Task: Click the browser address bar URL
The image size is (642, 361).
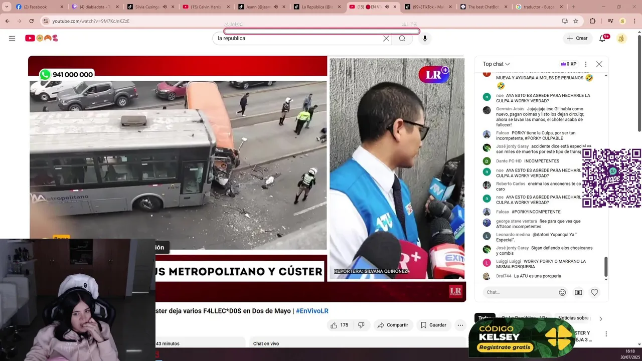Action: tap(91, 21)
